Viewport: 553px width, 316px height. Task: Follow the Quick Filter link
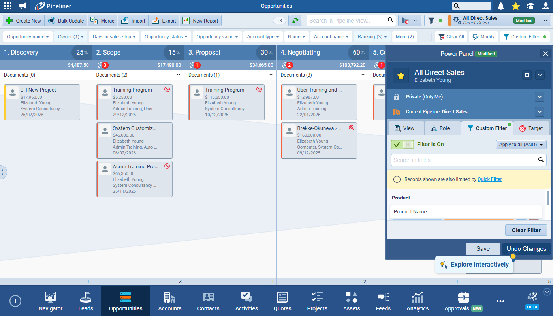[489, 179]
